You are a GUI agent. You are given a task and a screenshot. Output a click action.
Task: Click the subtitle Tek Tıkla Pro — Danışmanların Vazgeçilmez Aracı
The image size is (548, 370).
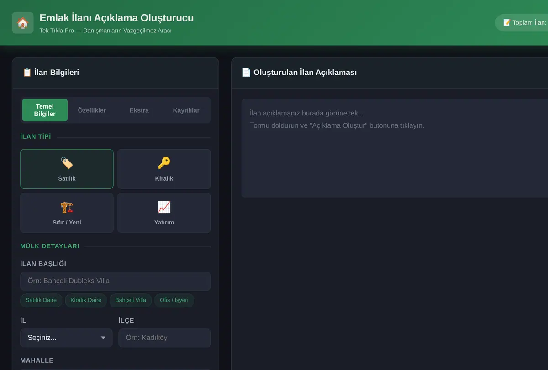pos(105,31)
